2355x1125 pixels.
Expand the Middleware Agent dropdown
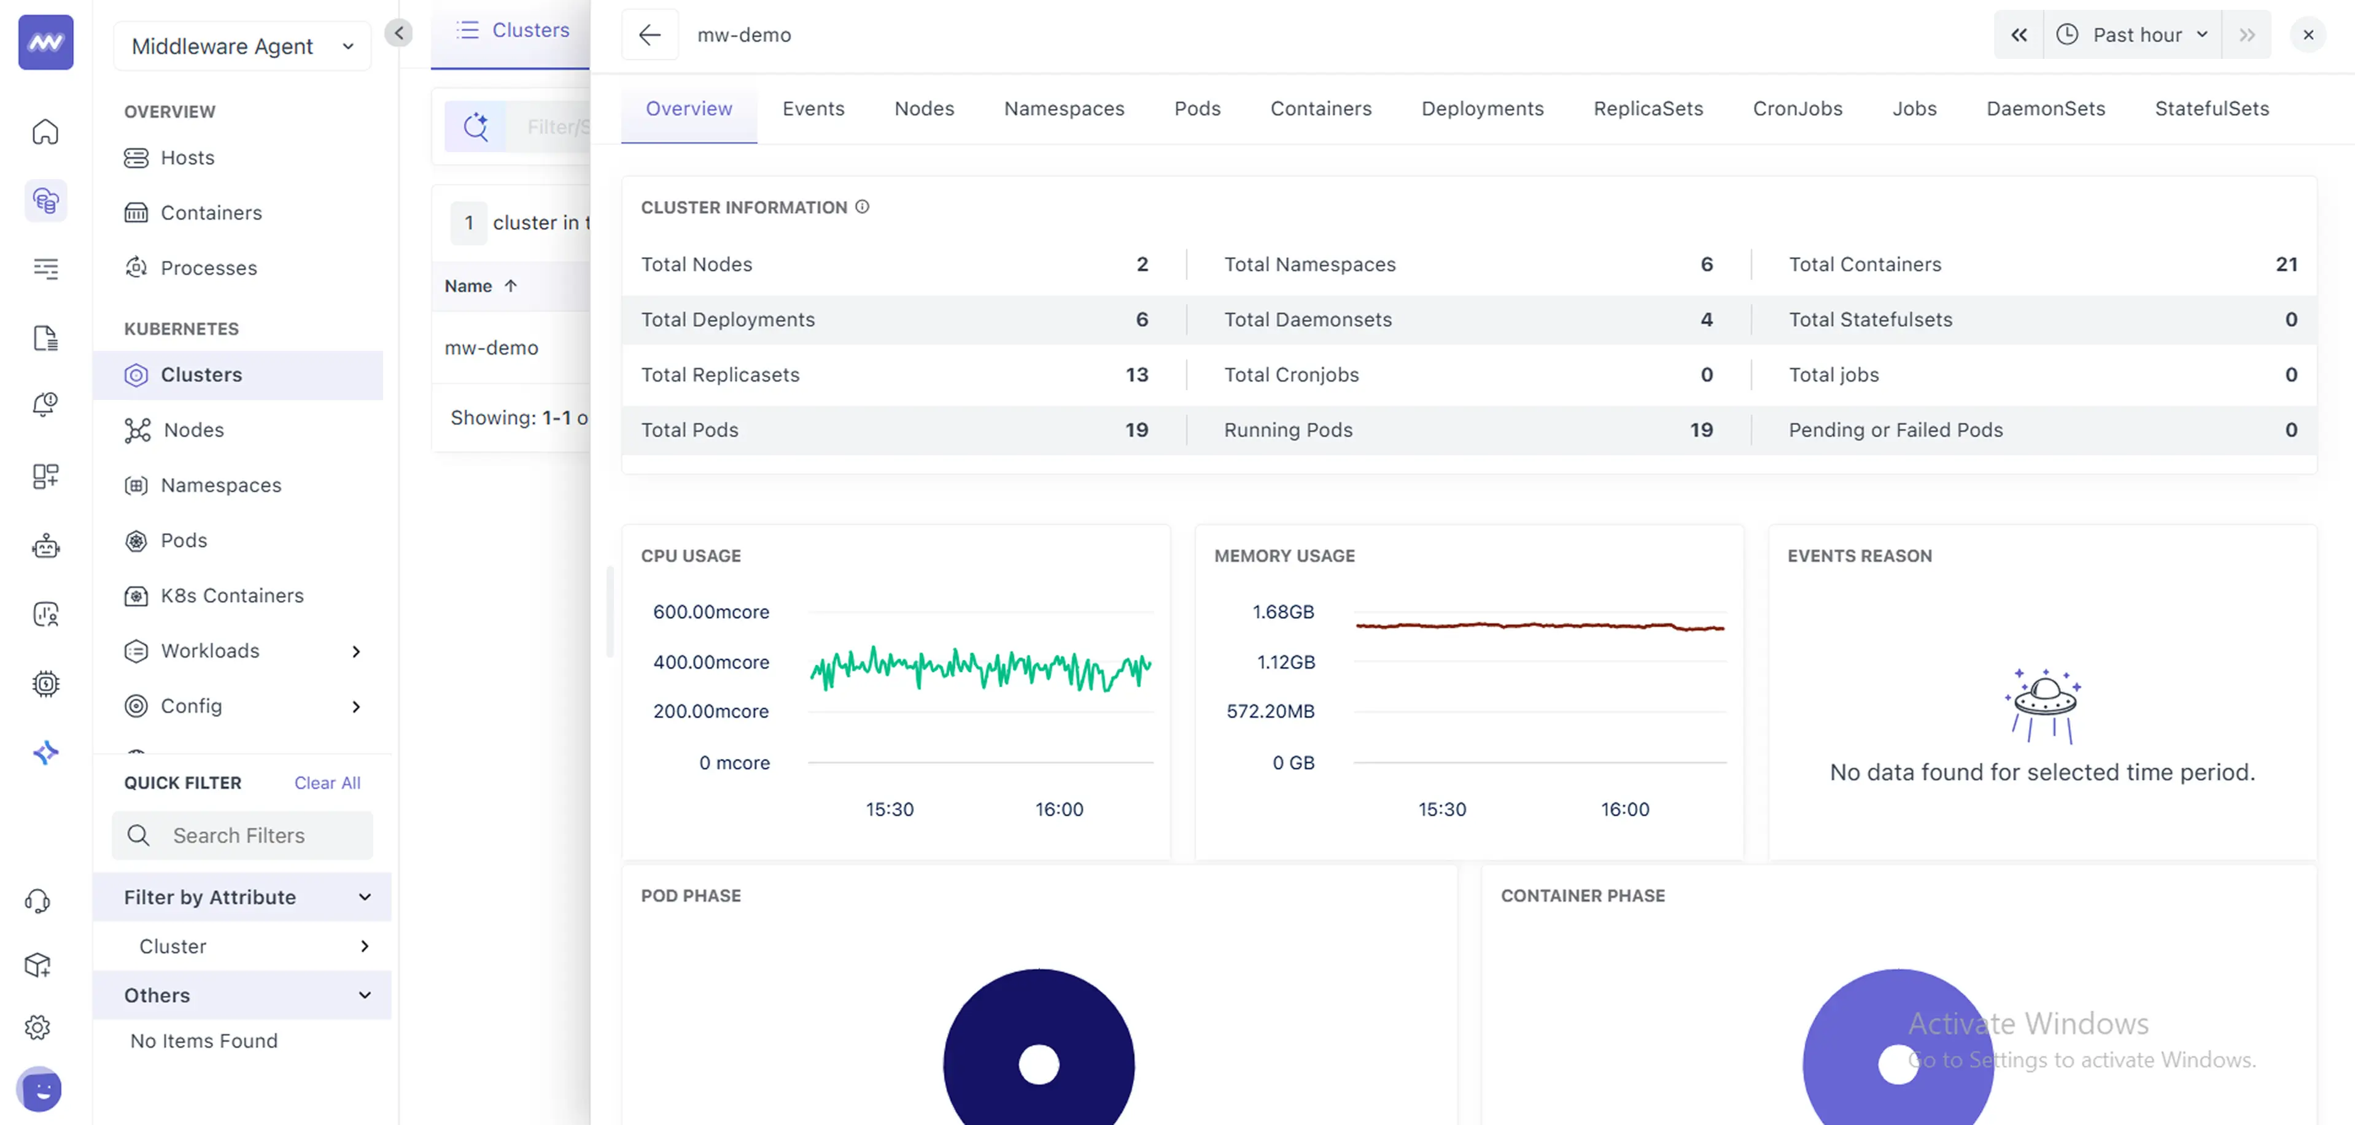click(x=241, y=45)
